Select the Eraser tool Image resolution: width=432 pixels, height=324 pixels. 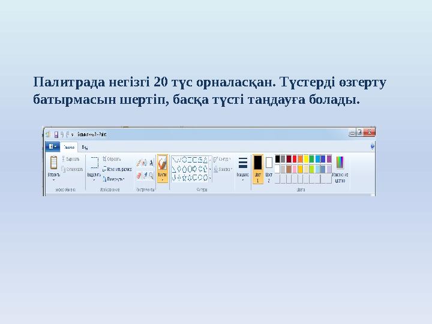(139, 175)
